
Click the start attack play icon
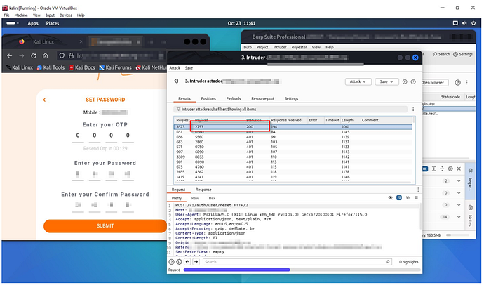point(405,81)
